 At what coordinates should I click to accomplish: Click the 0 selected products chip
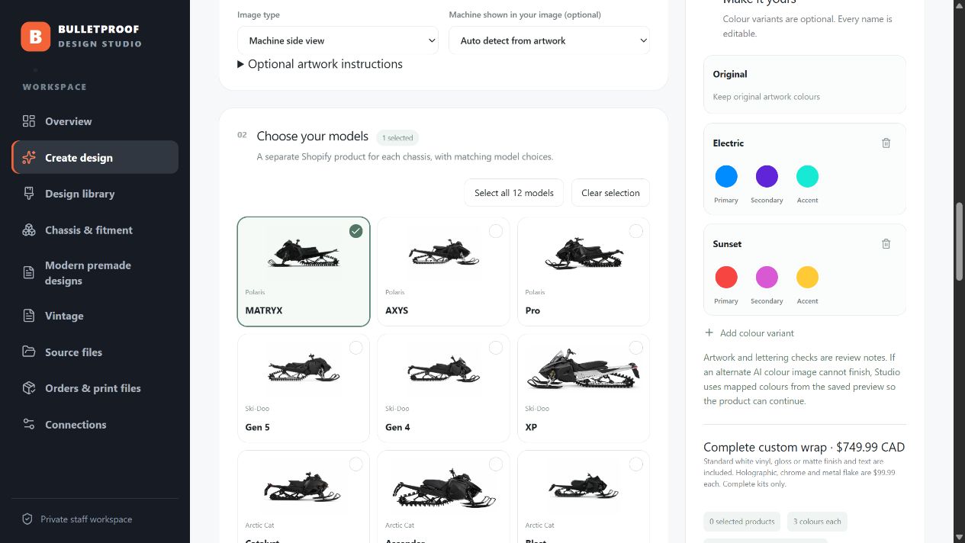(x=741, y=522)
